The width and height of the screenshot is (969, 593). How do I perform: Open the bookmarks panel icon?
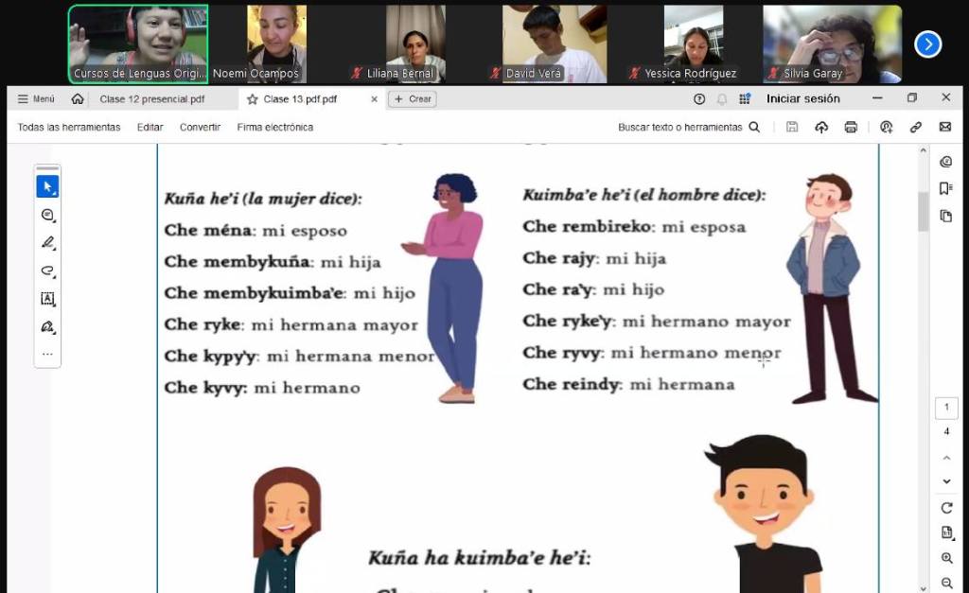pyautogui.click(x=945, y=188)
